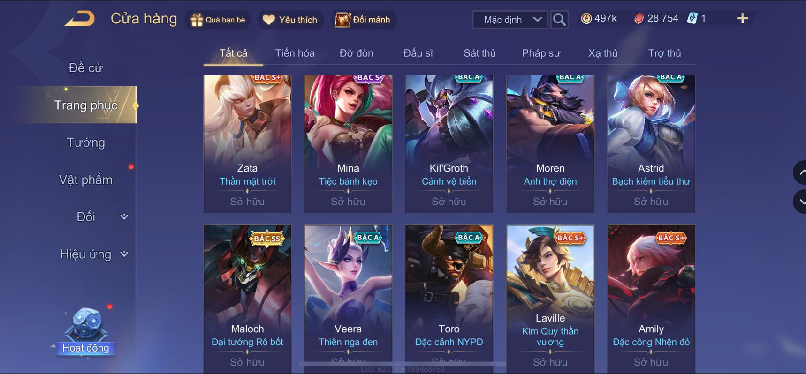
Task: Click the scroll-down arrow on right edge
Action: click(799, 202)
